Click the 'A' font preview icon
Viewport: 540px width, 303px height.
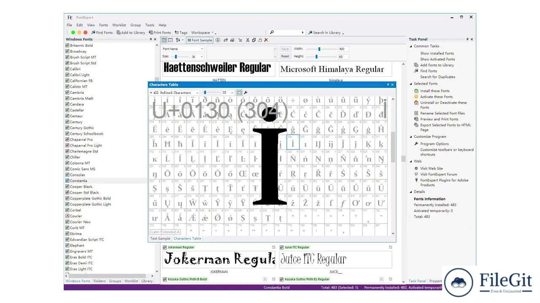coord(218,40)
